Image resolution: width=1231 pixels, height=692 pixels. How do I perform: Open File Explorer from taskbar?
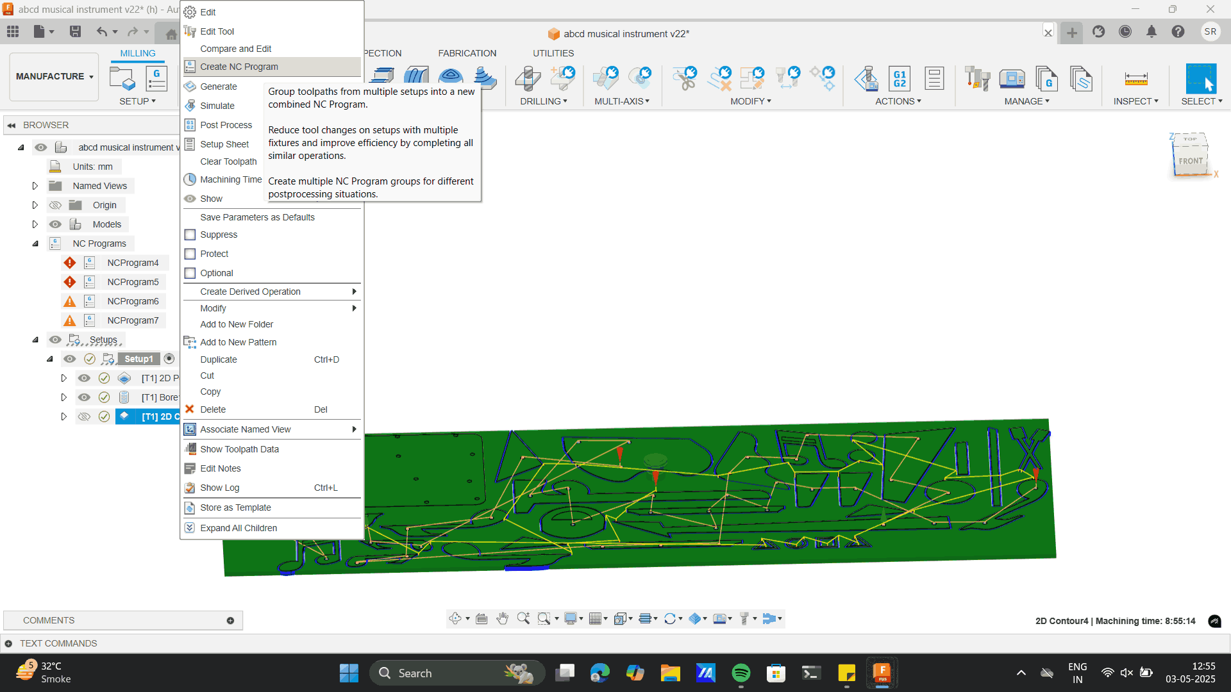click(x=670, y=673)
